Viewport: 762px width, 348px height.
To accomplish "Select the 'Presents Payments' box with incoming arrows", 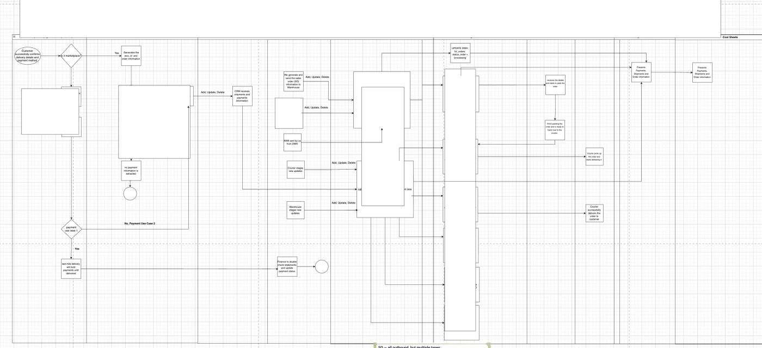I will (641, 72).
